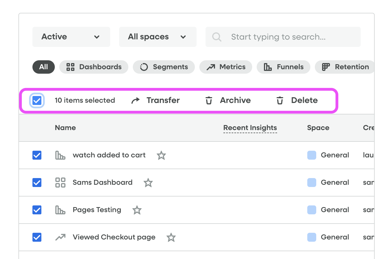This screenshot has width=392, height=259.
Task: Favorite Sams Dashboard with the star icon
Action: [148, 183]
